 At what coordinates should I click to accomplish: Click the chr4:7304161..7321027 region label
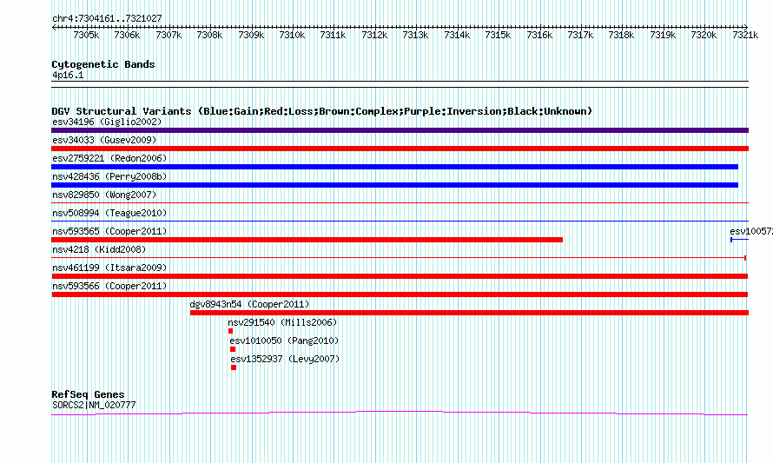107,18
